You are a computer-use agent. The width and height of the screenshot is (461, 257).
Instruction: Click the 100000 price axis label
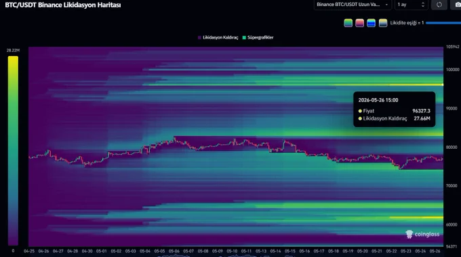pos(452,70)
